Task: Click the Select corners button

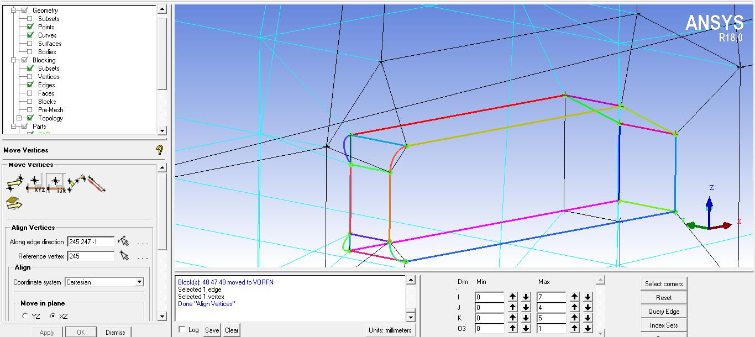Action: tap(663, 283)
